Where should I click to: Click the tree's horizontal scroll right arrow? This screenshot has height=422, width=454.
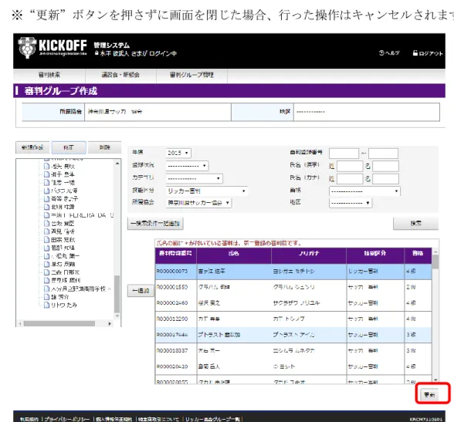tap(110, 323)
